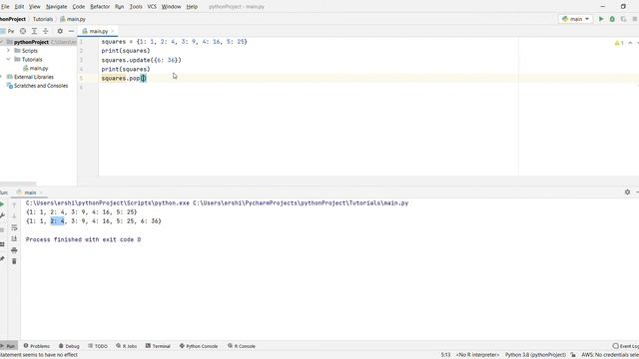Collapse the pythonProject root node
Image resolution: width=639 pixels, height=359 pixels.
[x=1, y=42]
